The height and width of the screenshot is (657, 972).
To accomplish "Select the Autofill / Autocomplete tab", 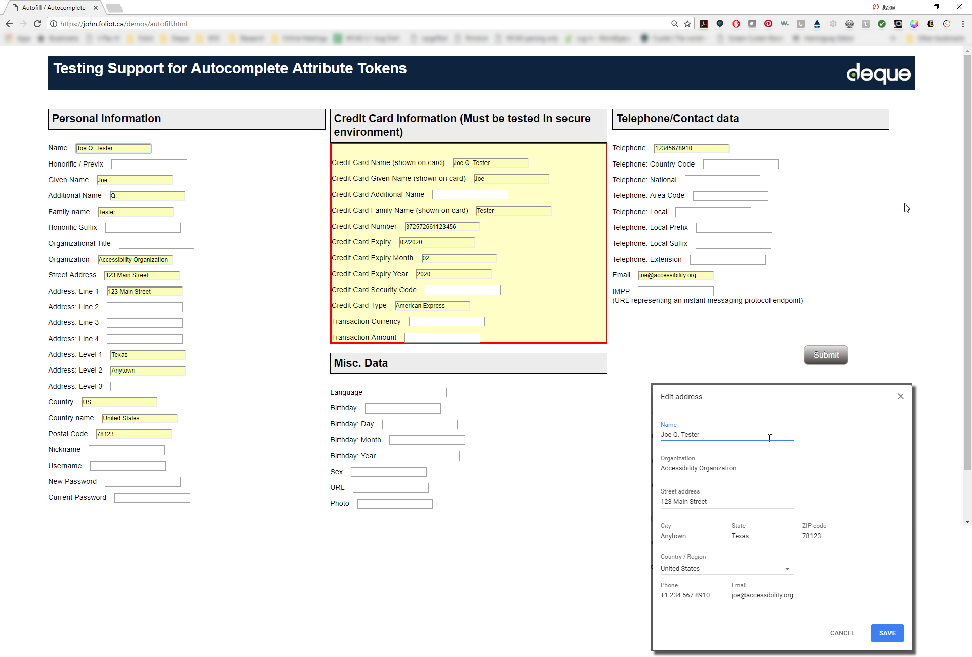I will pos(54,8).
